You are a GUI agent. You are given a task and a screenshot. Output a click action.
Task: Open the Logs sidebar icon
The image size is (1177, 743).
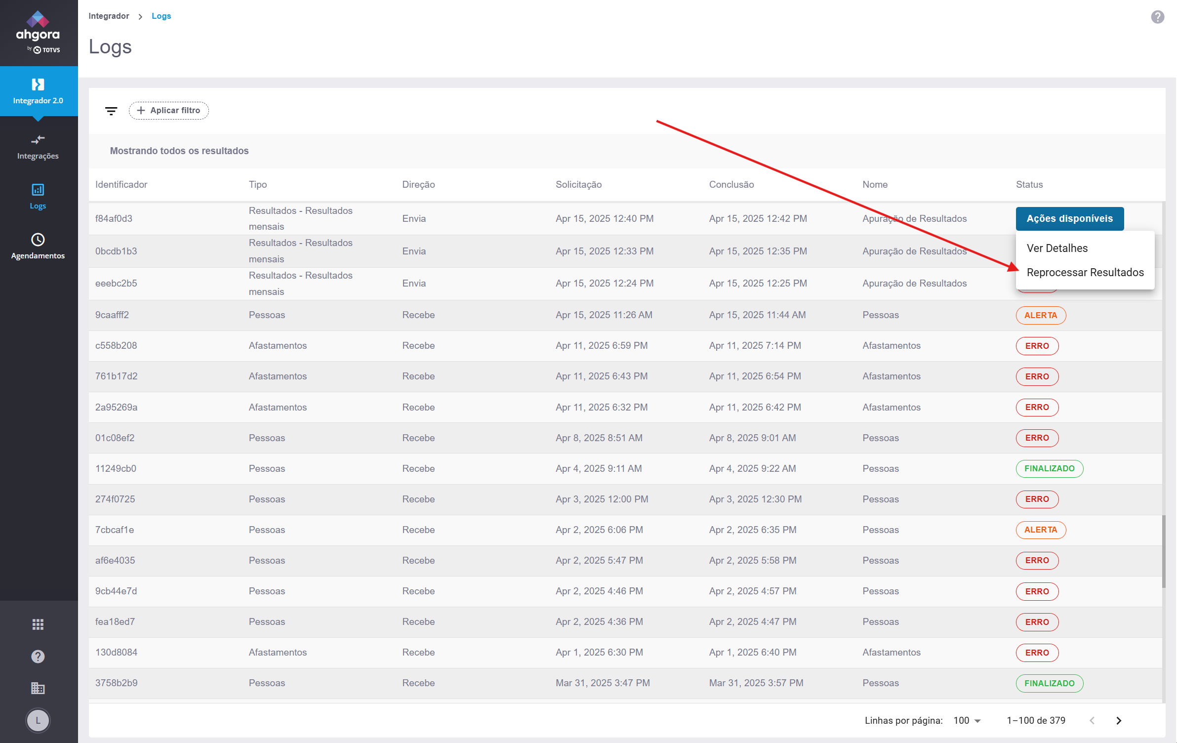coord(38,190)
